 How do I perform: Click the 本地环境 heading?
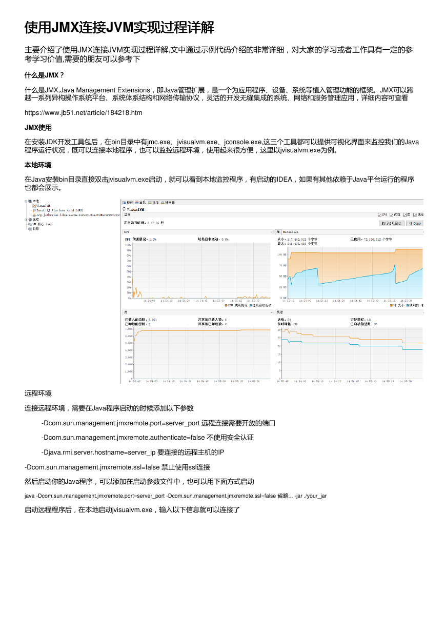[38, 165]
